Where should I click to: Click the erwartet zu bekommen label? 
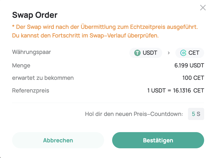tap(43, 78)
